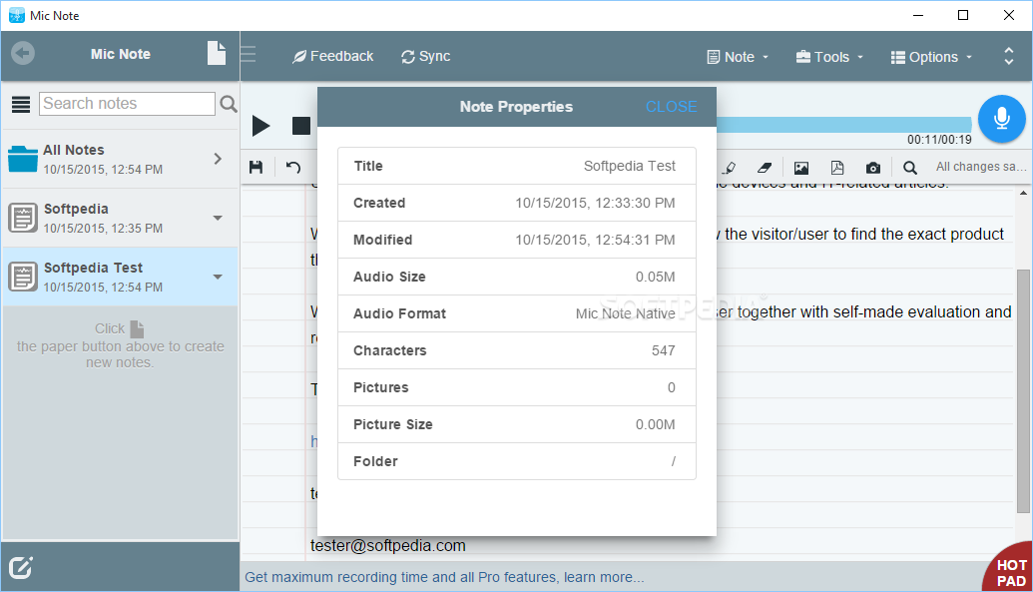The width and height of the screenshot is (1033, 592).
Task: Select the Folder row
Action: (517, 461)
